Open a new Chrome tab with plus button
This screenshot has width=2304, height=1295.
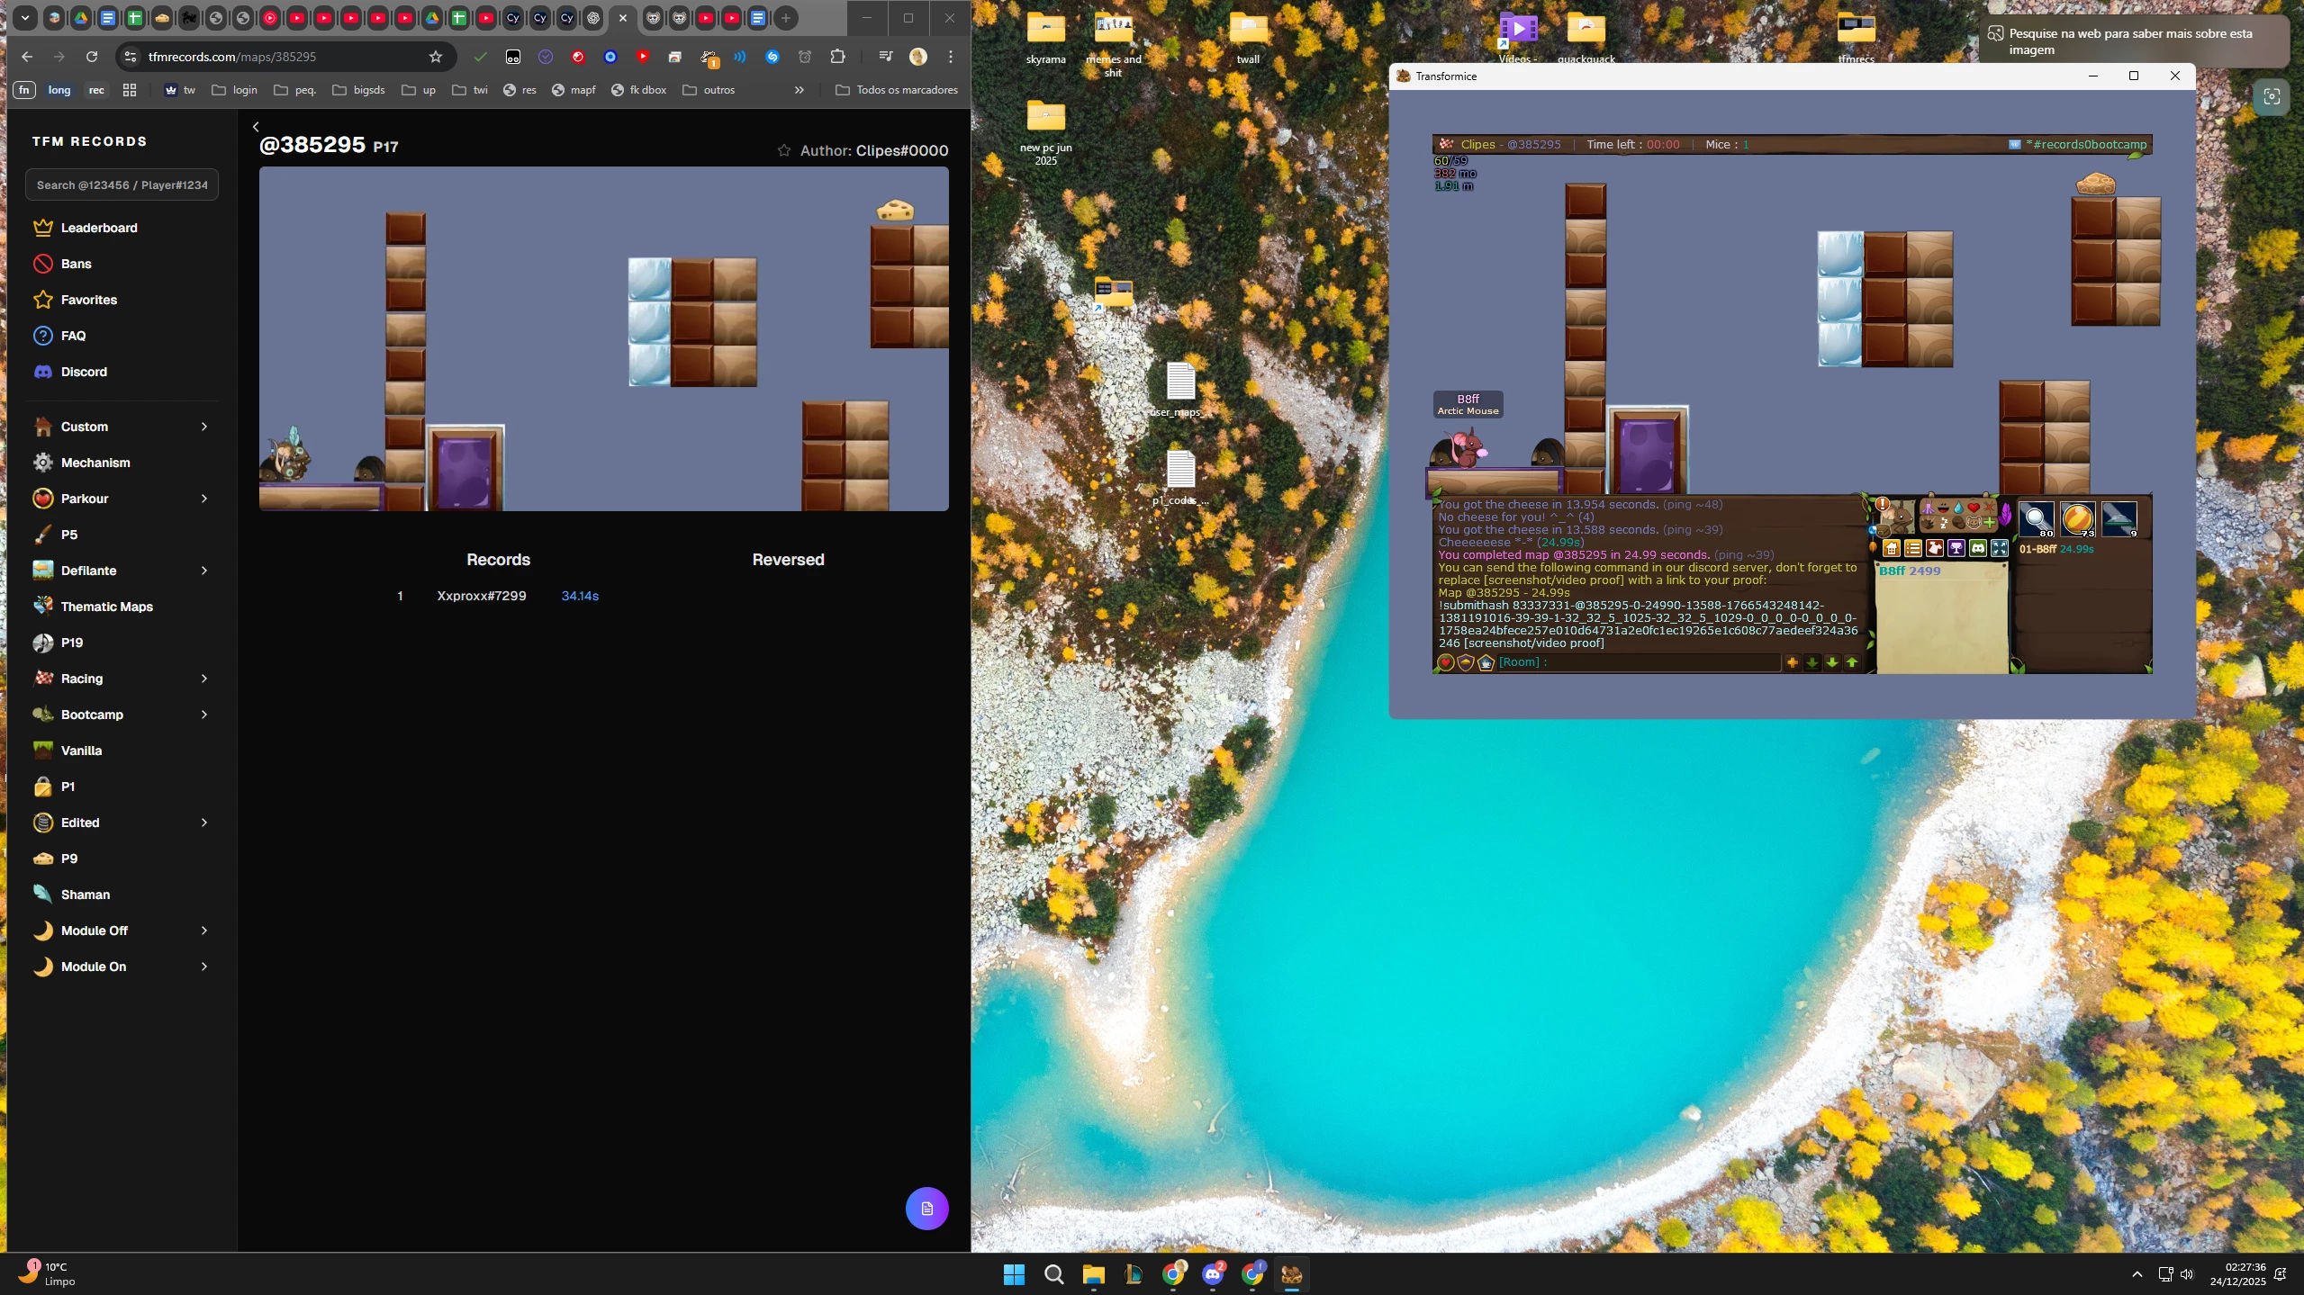(x=785, y=18)
